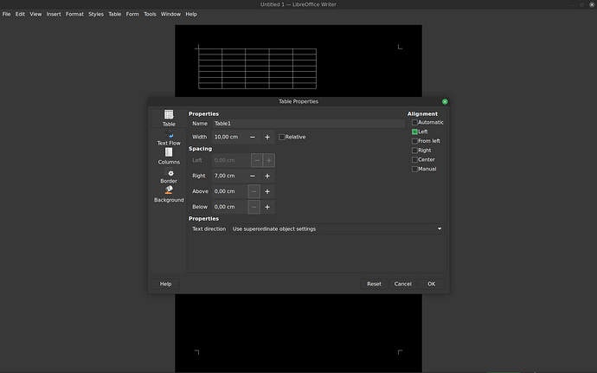Viewport: 597px width, 373px height.
Task: Close the Table Properties dialog via green button
Action: (x=445, y=102)
